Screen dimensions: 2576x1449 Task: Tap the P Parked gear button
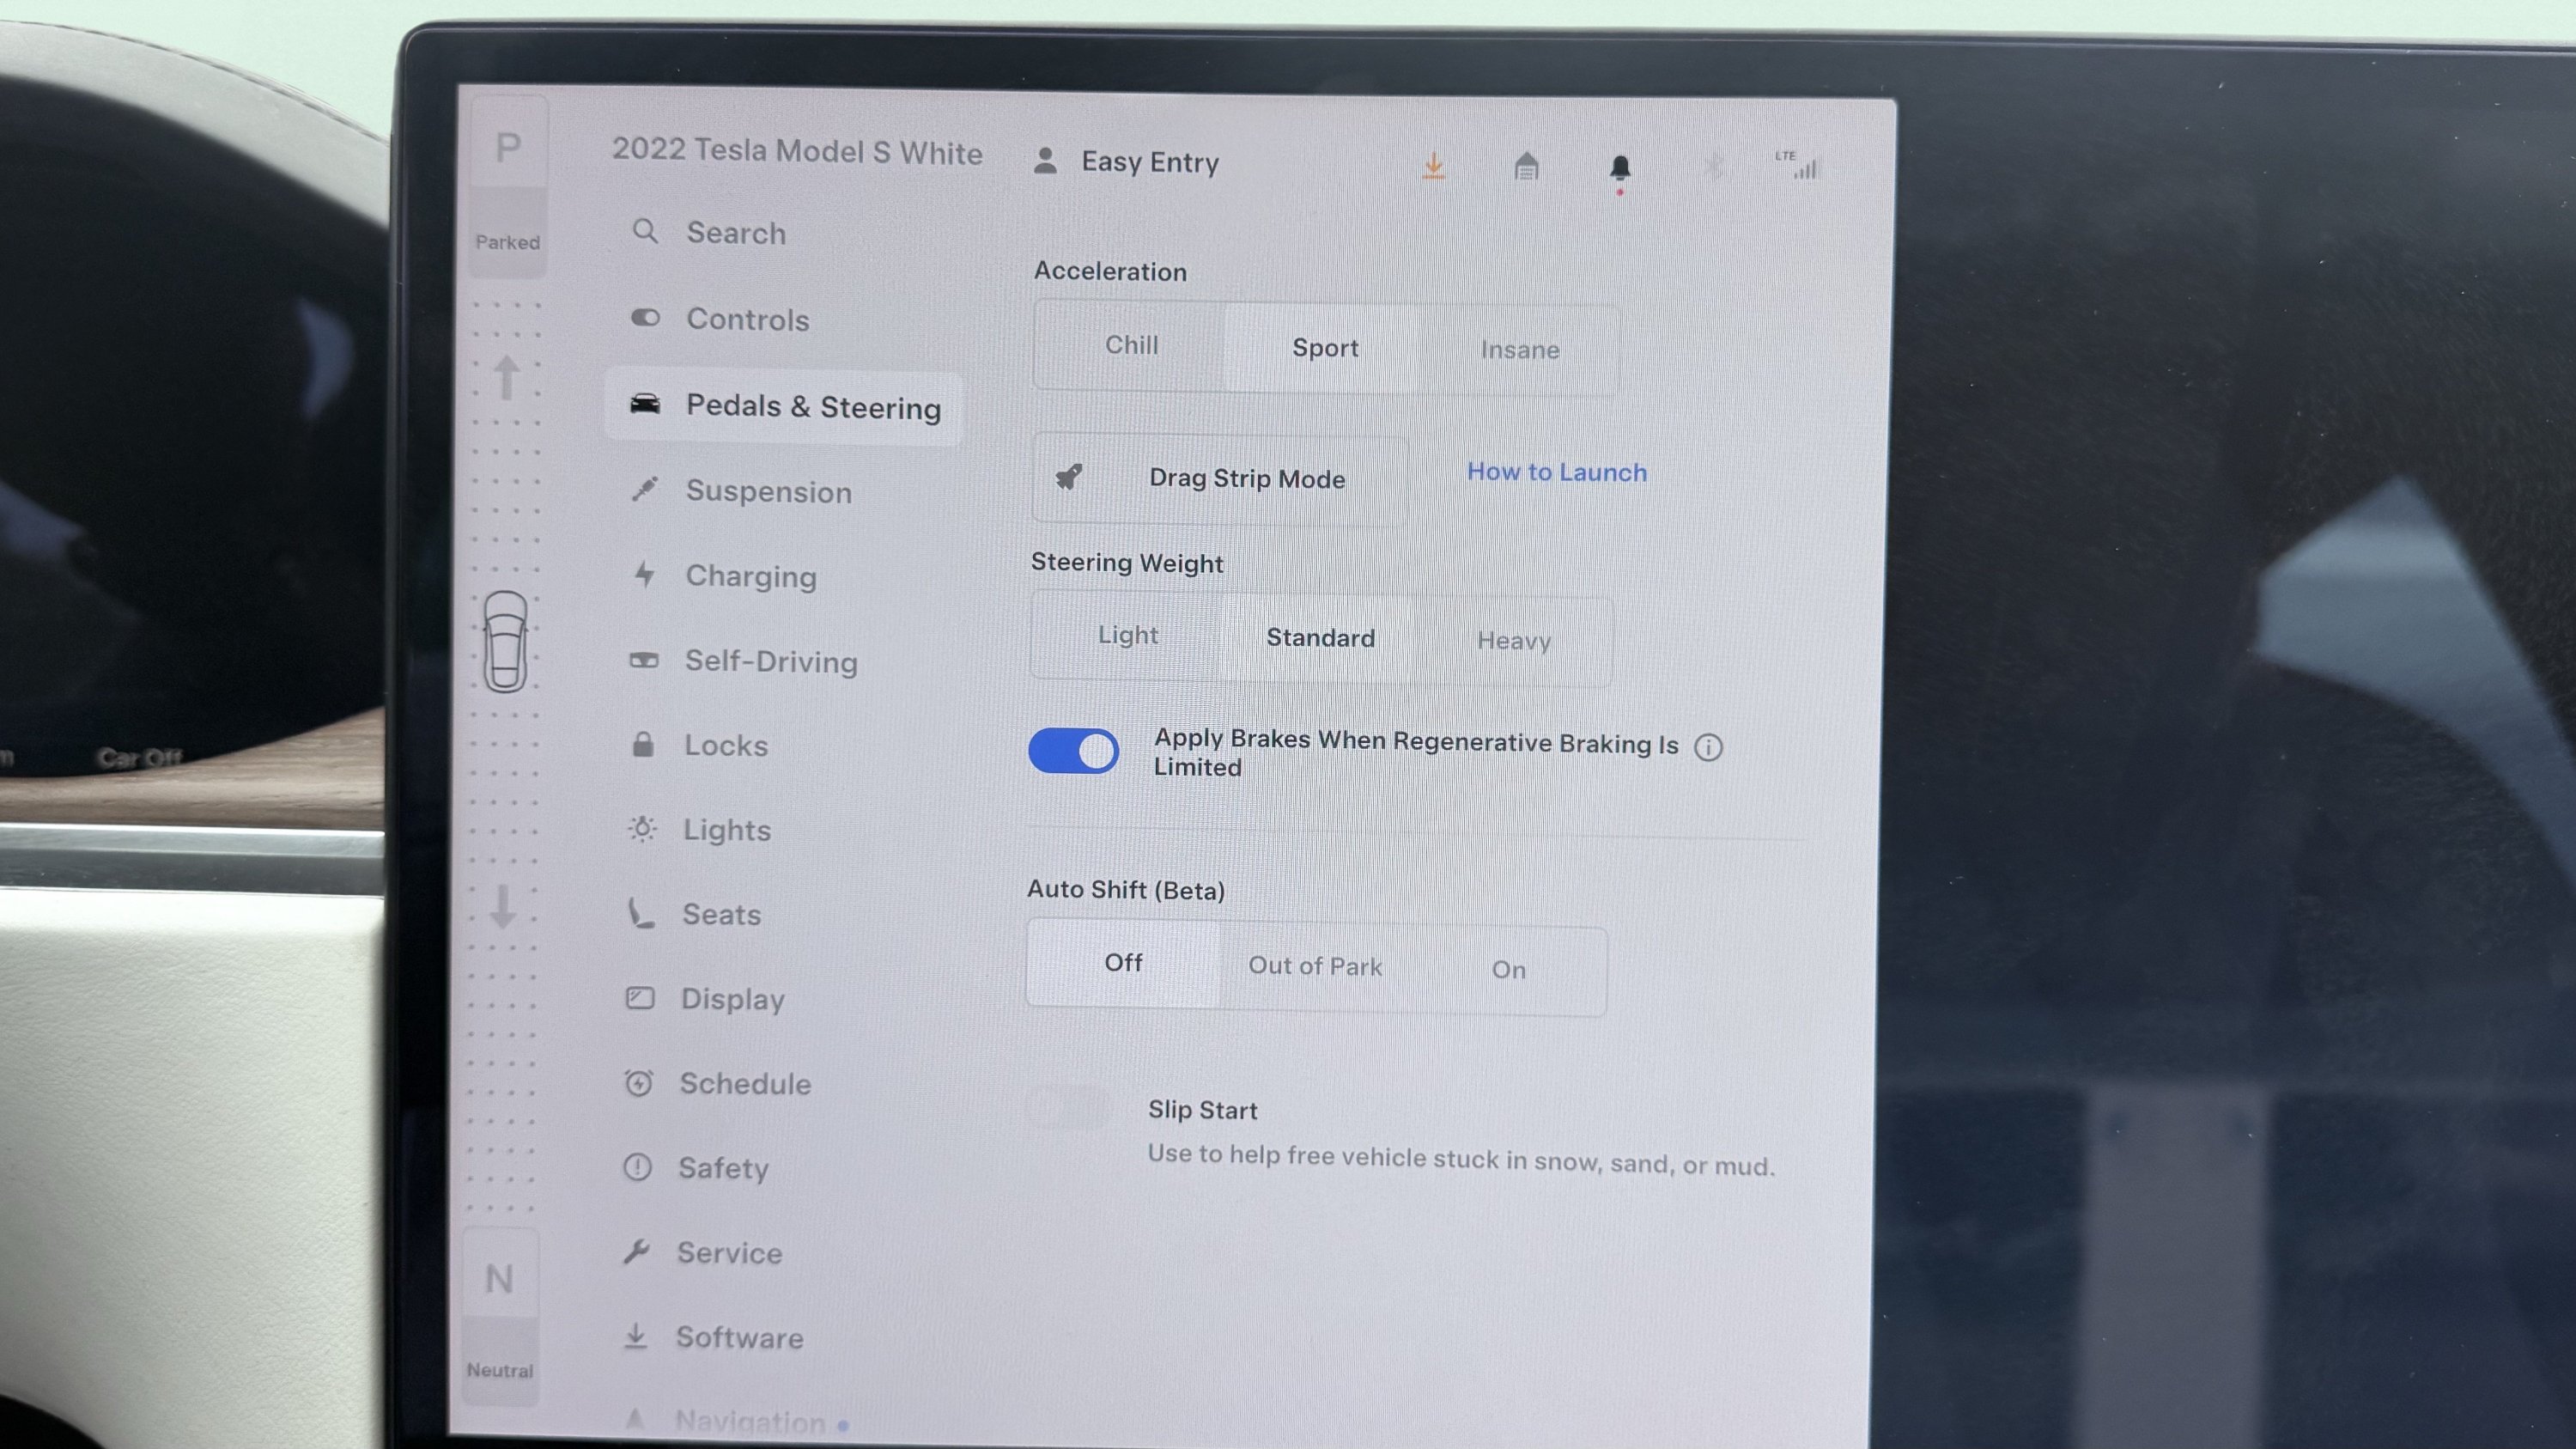508,186
